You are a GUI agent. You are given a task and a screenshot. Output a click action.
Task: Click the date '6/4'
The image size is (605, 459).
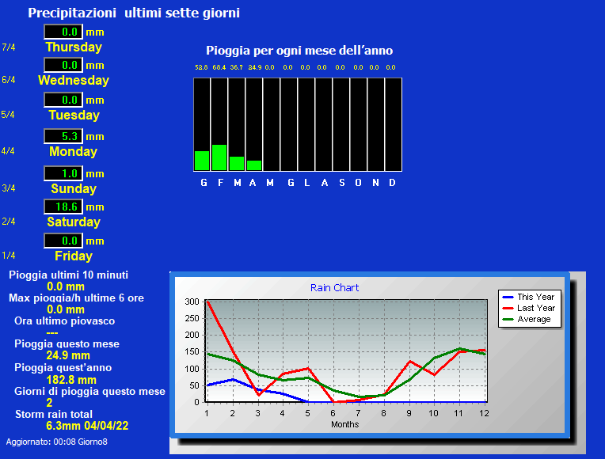point(9,80)
